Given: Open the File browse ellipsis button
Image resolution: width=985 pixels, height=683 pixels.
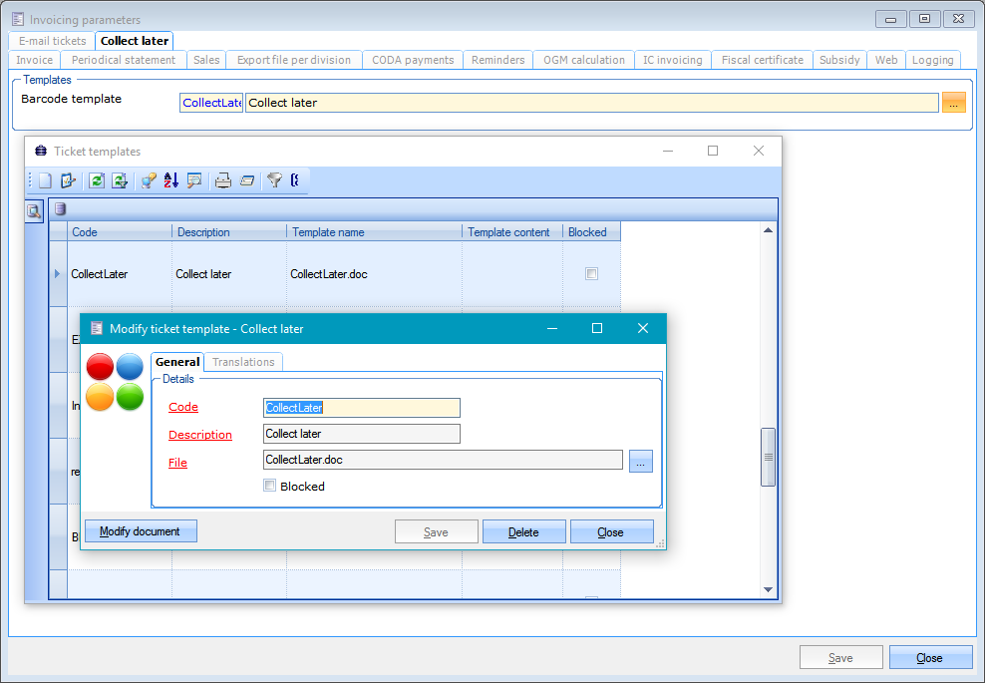Looking at the screenshot, I should [x=640, y=461].
